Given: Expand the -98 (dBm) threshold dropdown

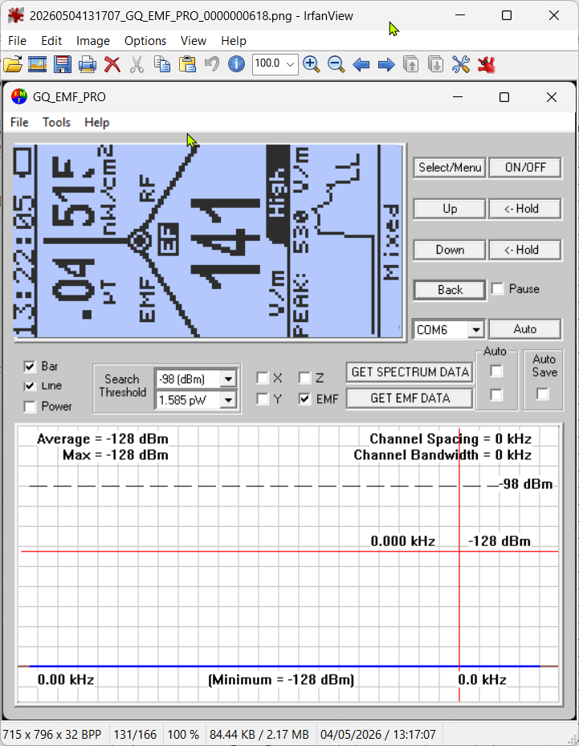Looking at the screenshot, I should tap(228, 379).
